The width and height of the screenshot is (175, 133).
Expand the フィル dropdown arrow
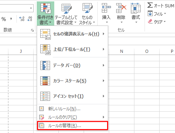tap(165, 14)
